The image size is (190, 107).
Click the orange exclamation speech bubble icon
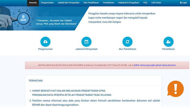(x=175, y=89)
